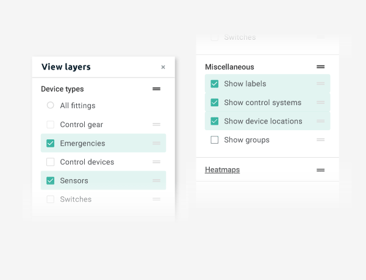This screenshot has width=366, height=280.
Task: Uncheck the Sensors checkbox
Action: click(50, 180)
